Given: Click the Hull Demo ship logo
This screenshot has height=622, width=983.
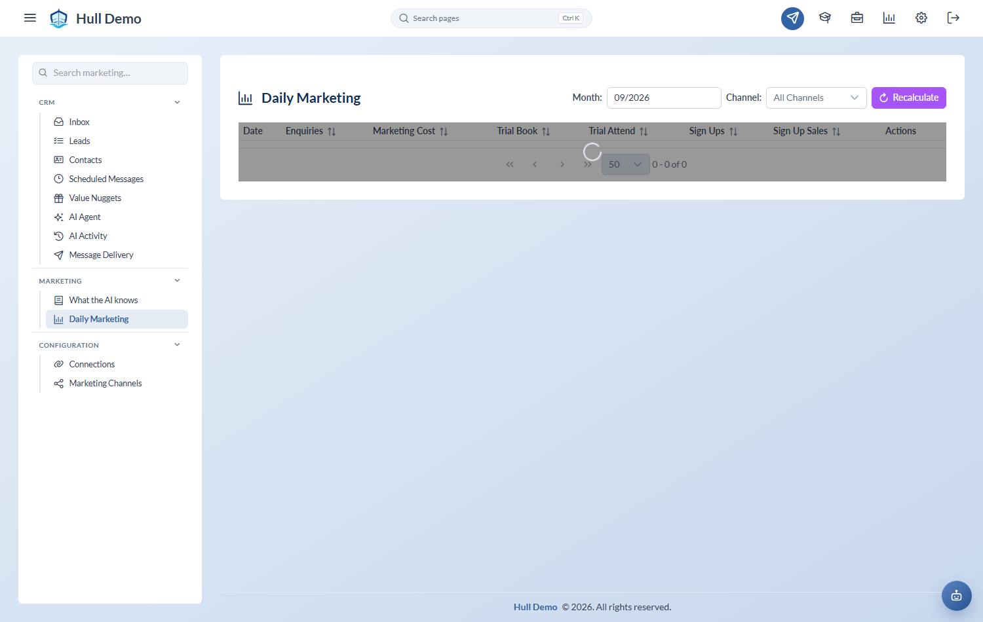Looking at the screenshot, I should tap(59, 18).
